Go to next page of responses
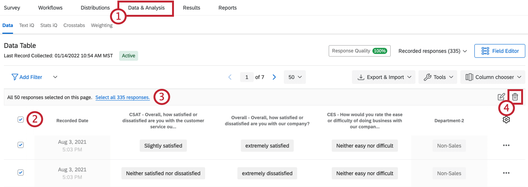The width and height of the screenshot is (528, 187). pyautogui.click(x=274, y=77)
